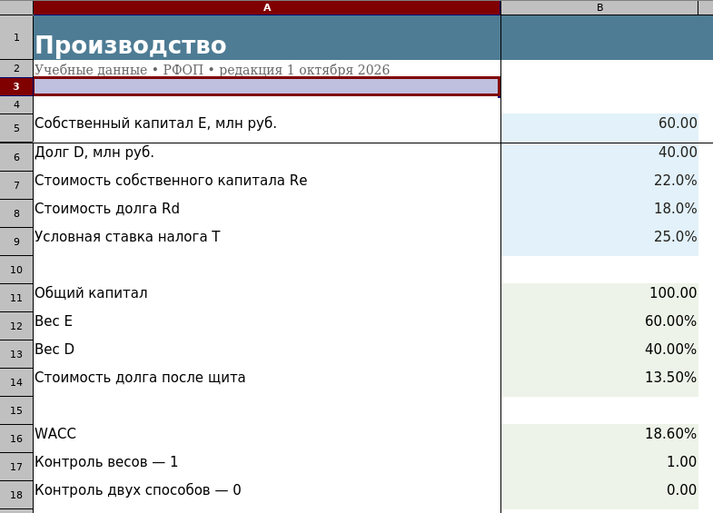The width and height of the screenshot is (713, 513).
Task: Click value 22.0% for Re
Action: tap(599, 185)
